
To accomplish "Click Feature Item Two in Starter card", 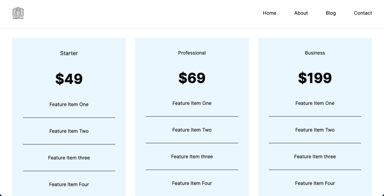I will 69,131.
